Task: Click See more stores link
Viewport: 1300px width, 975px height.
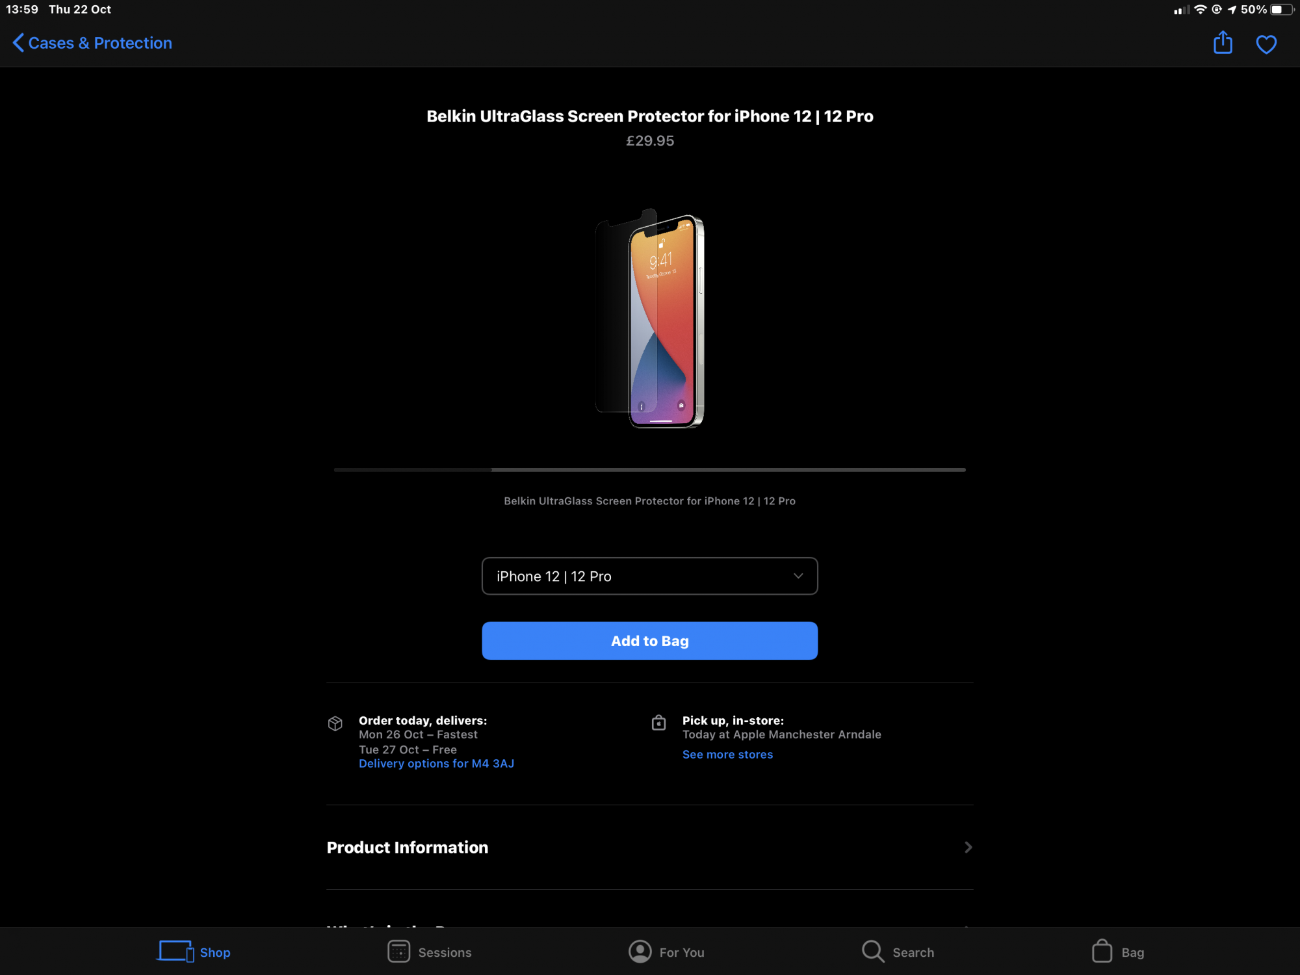Action: (727, 755)
